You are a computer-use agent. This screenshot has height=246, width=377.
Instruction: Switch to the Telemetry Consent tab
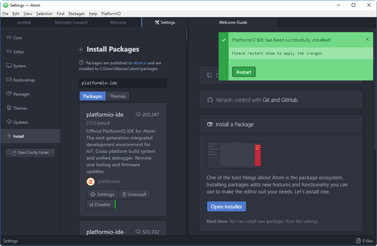point(71,23)
